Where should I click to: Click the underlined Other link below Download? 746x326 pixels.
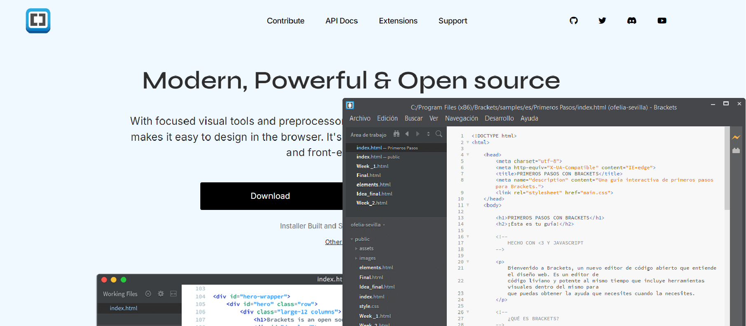333,242
